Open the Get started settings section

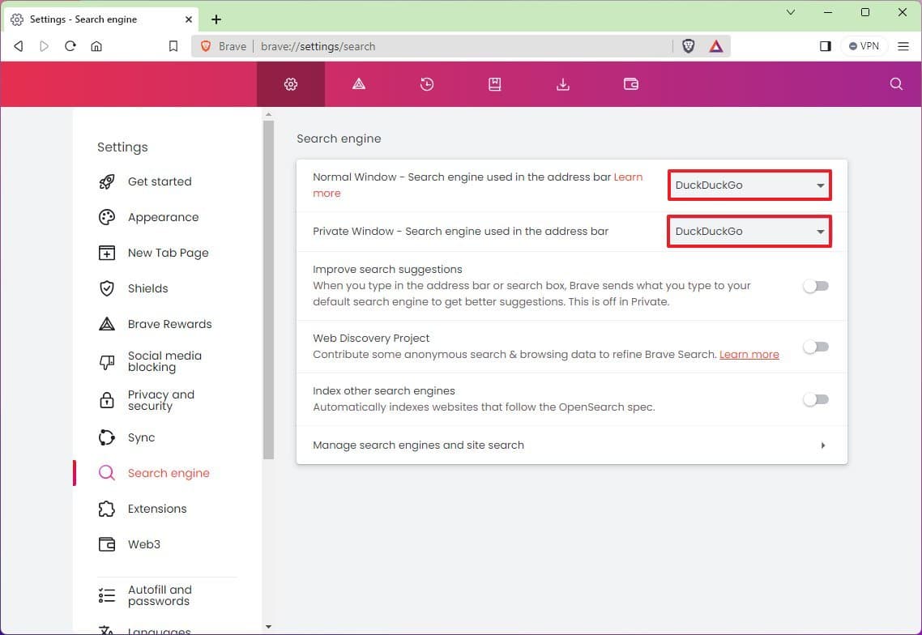point(159,181)
